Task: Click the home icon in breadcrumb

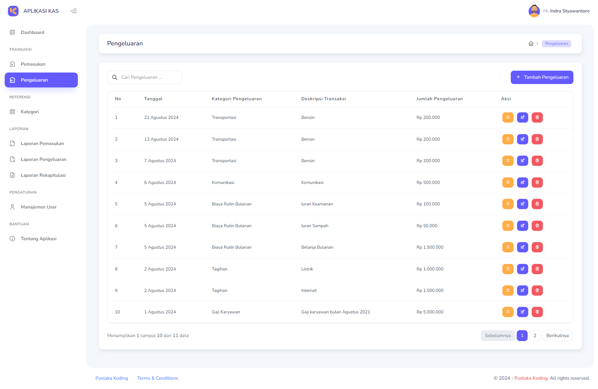Action: coord(531,43)
